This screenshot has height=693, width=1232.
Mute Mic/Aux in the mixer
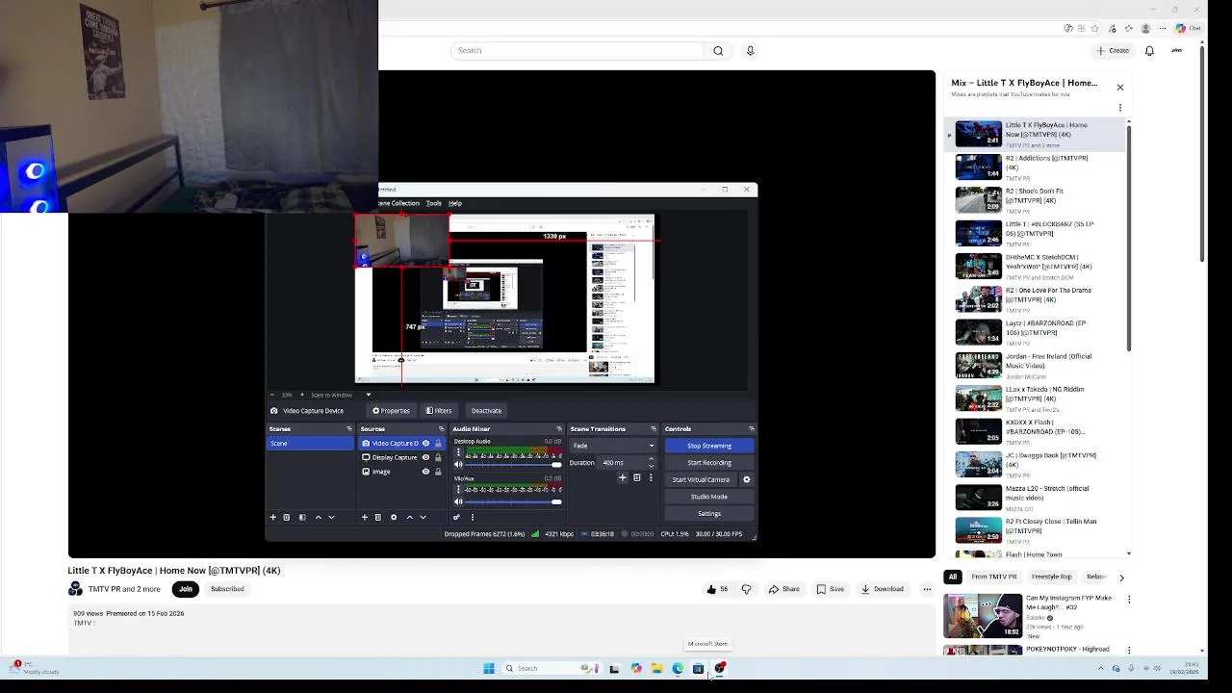(458, 502)
